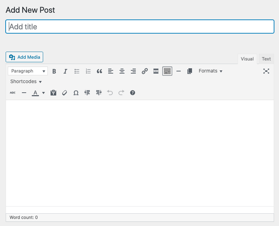Screen dimensions: 279x226
Task: Insert Read More tag
Action: pyautogui.click(x=156, y=71)
